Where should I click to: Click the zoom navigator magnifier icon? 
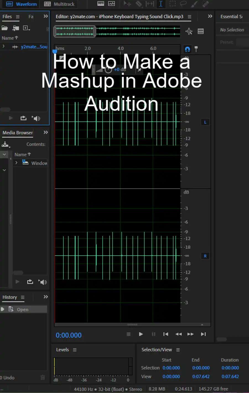point(189,31)
